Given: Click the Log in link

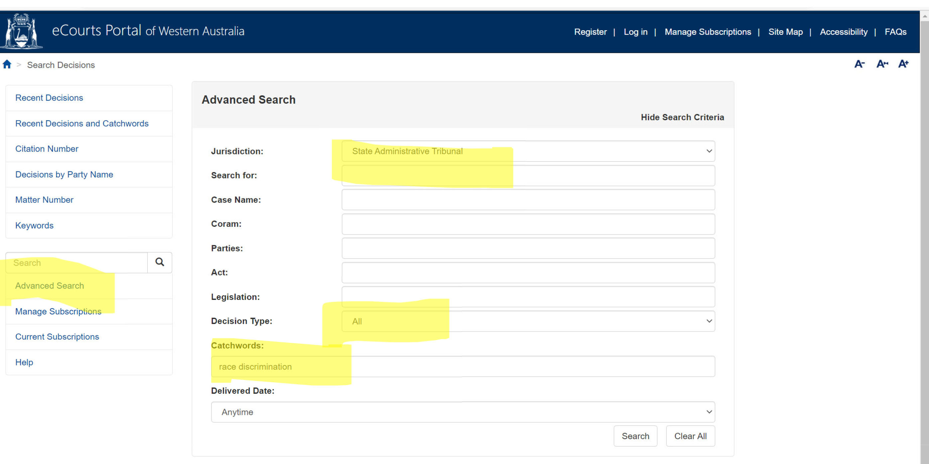Looking at the screenshot, I should [635, 32].
